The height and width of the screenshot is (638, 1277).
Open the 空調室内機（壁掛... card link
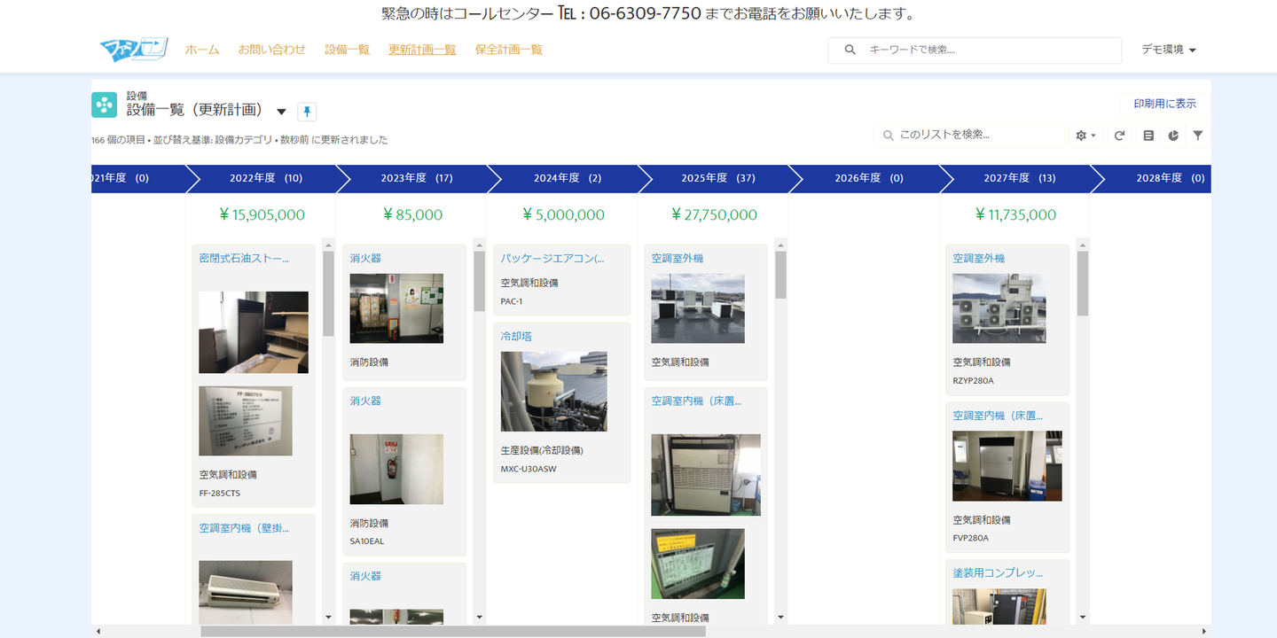(x=244, y=528)
